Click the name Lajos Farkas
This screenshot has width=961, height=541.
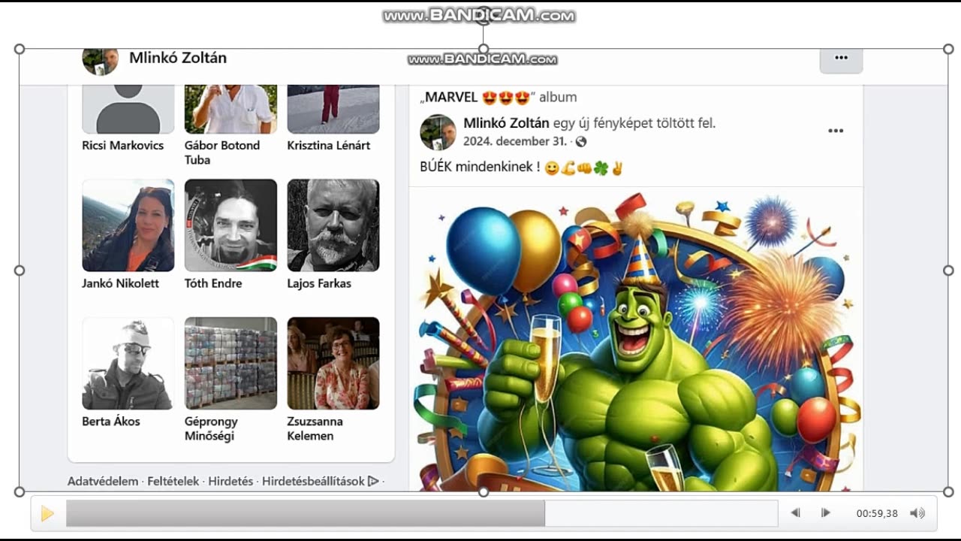click(x=319, y=284)
